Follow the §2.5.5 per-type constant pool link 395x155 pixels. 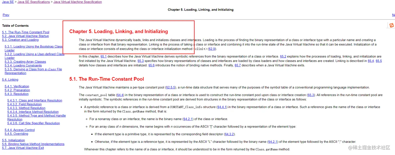coord(171,87)
